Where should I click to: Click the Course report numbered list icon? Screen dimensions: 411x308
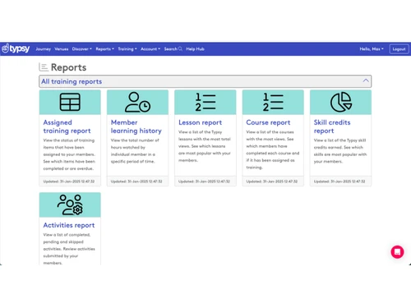coord(273,102)
